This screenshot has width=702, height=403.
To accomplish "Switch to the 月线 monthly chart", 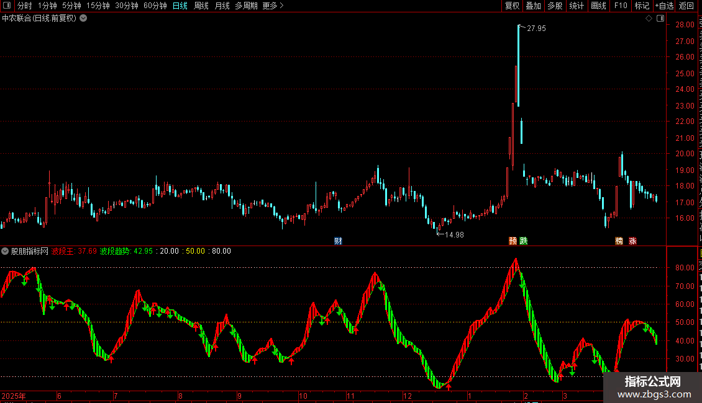I will coord(222,6).
